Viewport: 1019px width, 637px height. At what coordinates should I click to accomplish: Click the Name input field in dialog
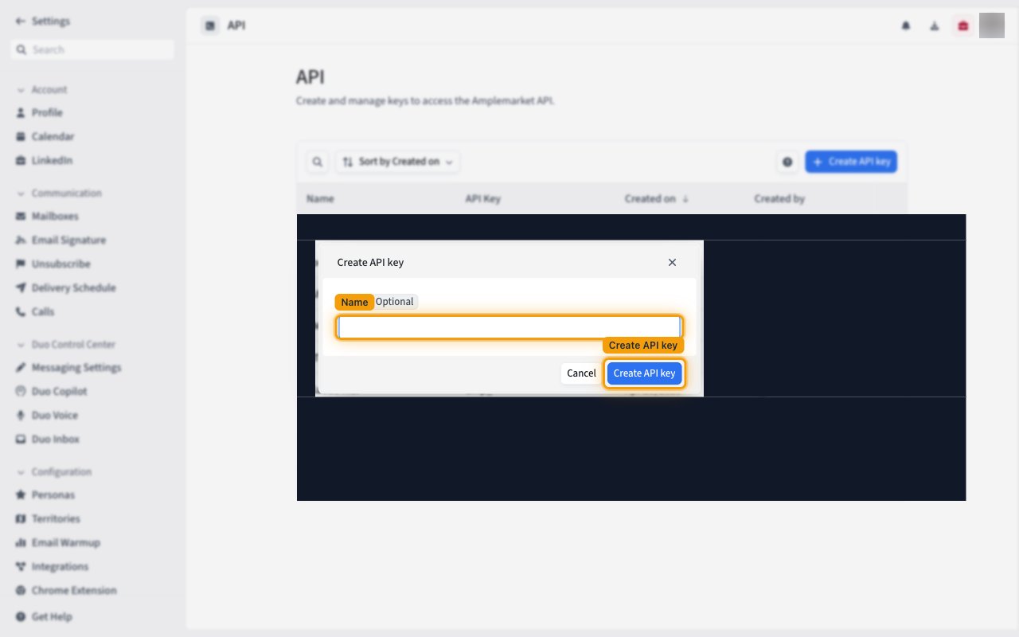pos(509,327)
